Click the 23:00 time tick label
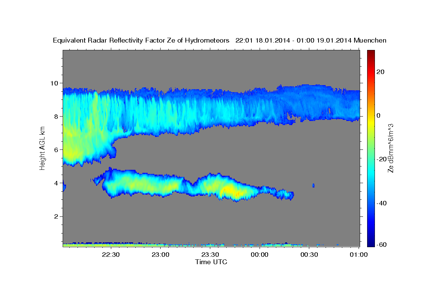The width and height of the screenshot is (445, 296). point(161,255)
